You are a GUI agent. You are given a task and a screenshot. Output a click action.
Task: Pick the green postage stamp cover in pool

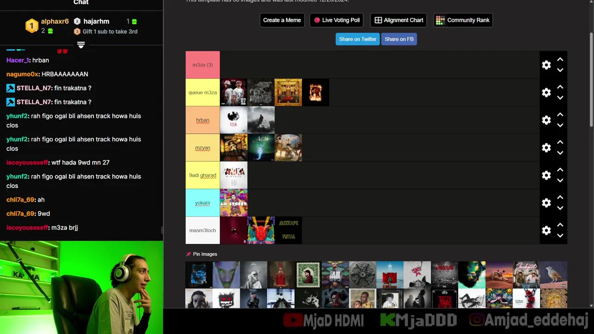click(x=308, y=275)
